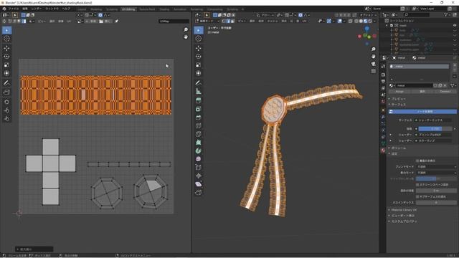Activate the Shear tool
The height and width of the screenshot is (258, 459).
pyautogui.click(x=199, y=184)
